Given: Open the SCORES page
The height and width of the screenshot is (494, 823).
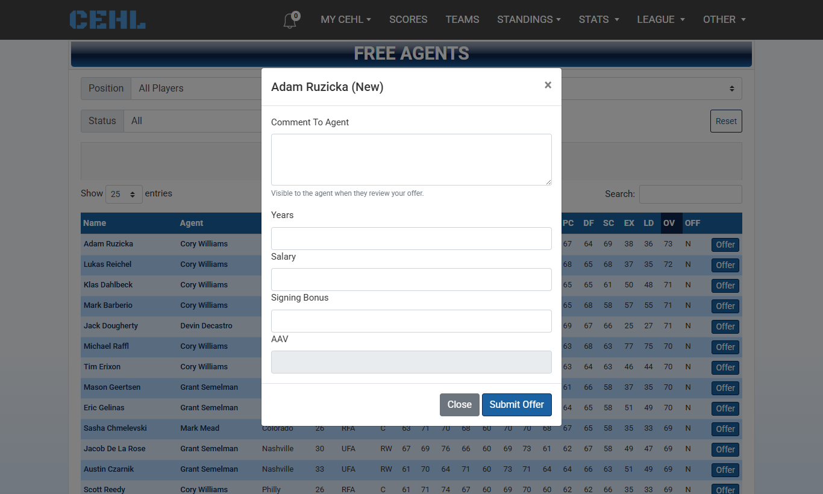Looking at the screenshot, I should point(408,19).
